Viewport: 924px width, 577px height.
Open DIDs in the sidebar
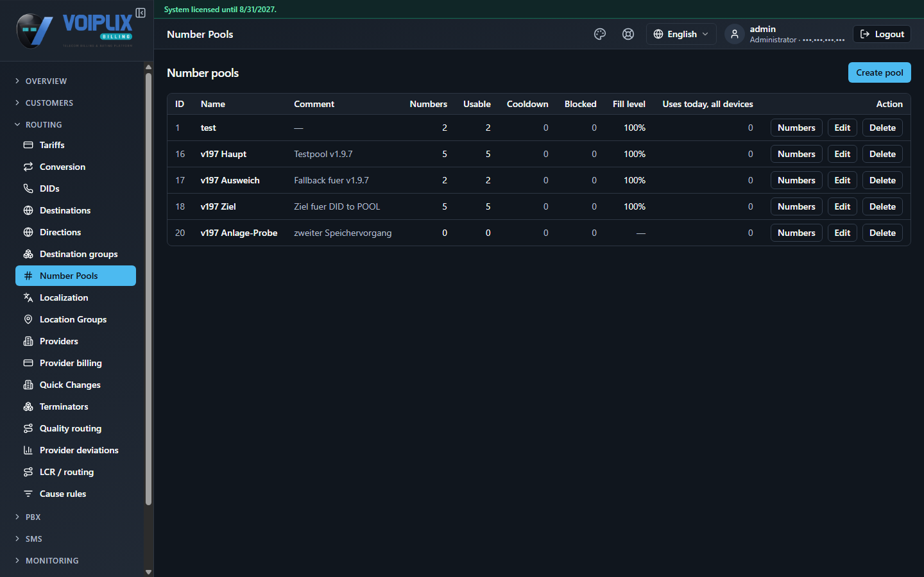click(x=76, y=188)
